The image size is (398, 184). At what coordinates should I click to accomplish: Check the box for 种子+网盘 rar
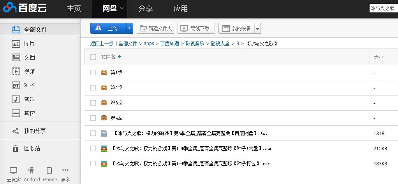[x=93, y=148]
